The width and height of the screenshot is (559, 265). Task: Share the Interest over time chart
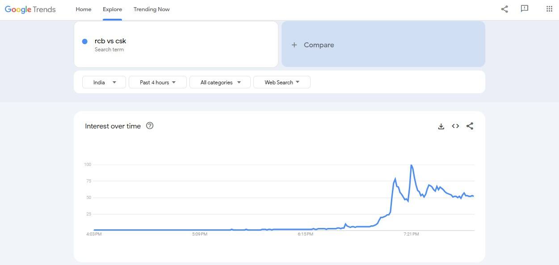(x=470, y=126)
